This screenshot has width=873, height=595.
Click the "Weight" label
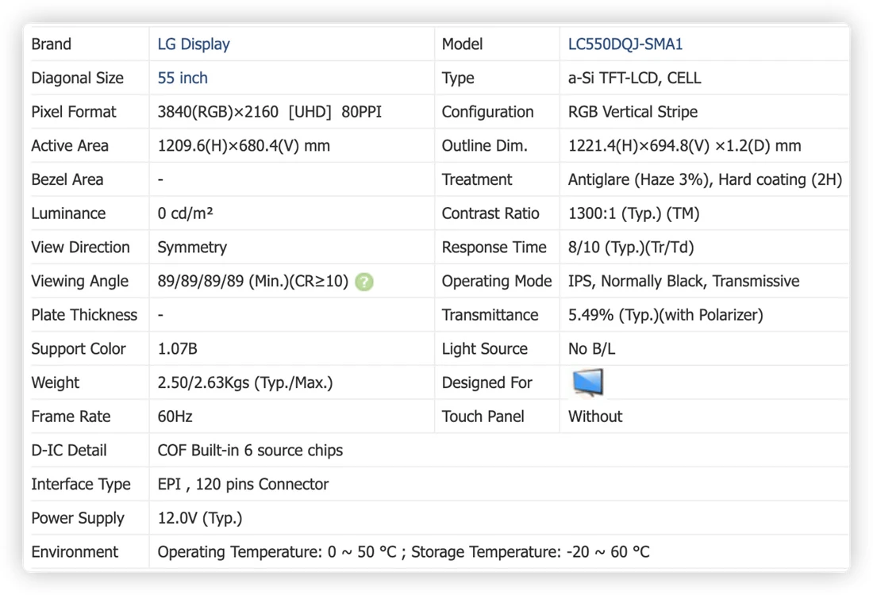point(55,383)
